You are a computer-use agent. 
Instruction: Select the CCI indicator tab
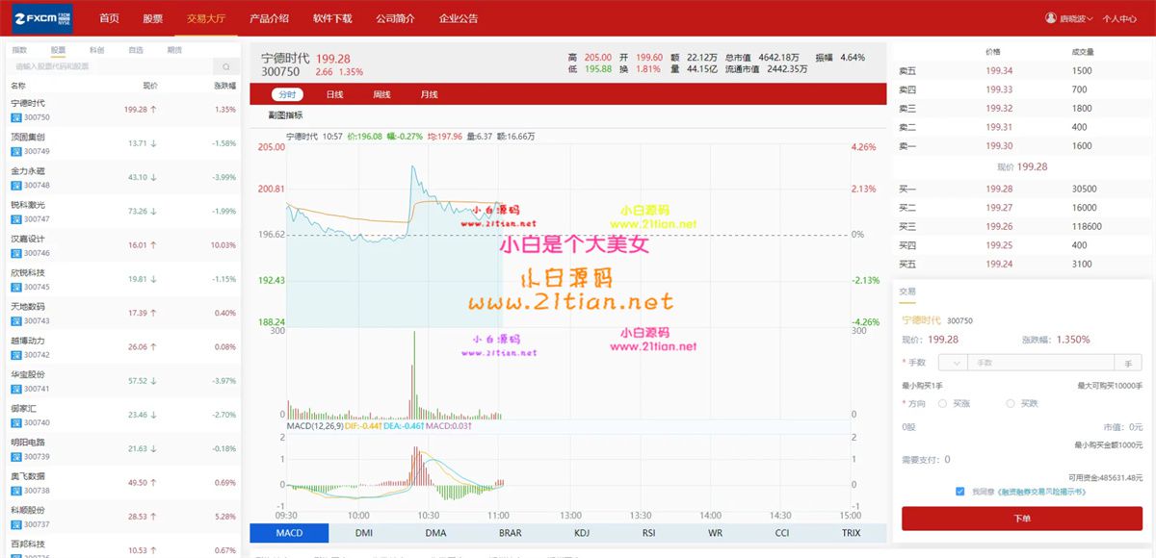coord(782,533)
